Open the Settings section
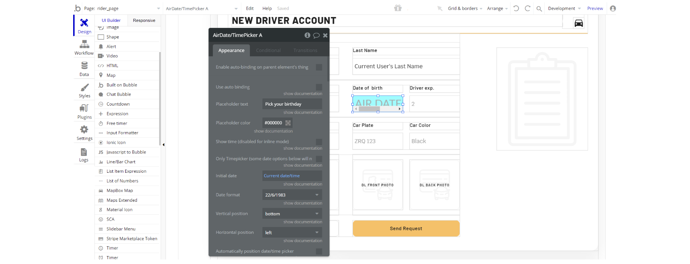This screenshot has height=264, width=690. pyautogui.click(x=84, y=133)
